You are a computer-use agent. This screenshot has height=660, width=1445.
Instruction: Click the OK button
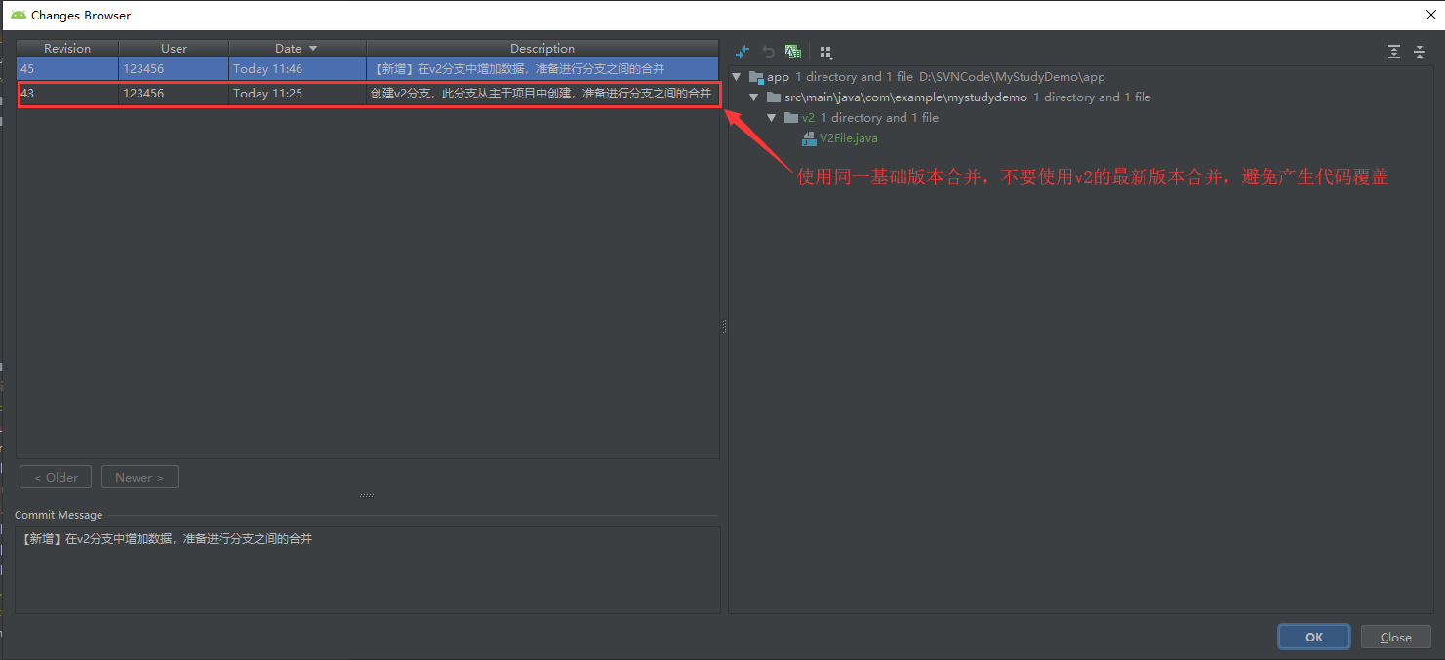tap(1314, 637)
